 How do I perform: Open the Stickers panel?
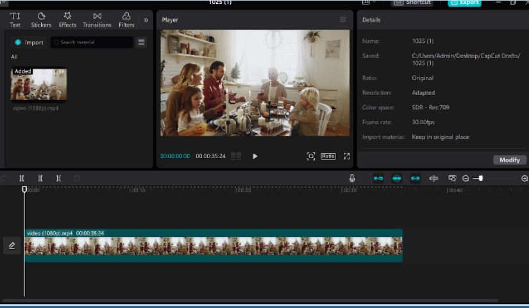pyautogui.click(x=41, y=20)
